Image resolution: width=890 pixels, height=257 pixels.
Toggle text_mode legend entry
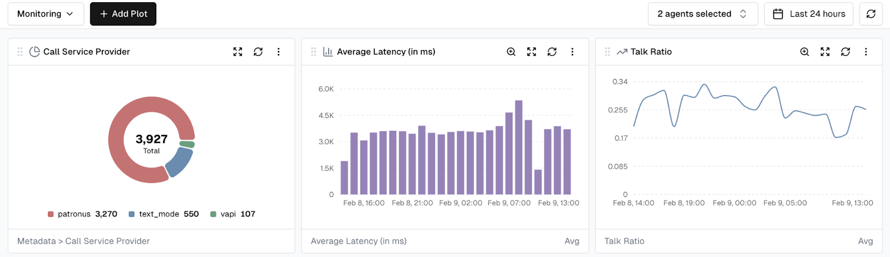(x=159, y=214)
